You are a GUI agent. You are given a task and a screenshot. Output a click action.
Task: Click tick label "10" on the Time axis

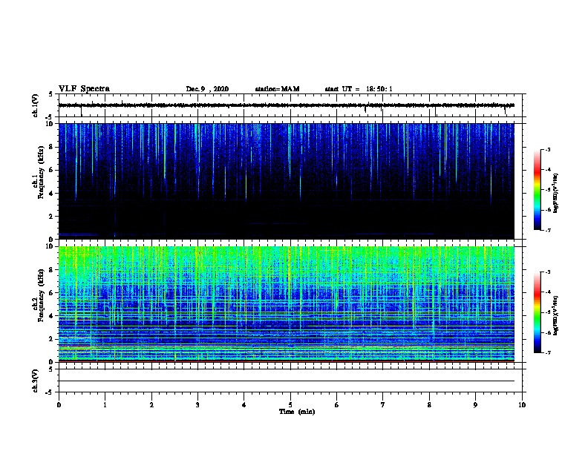(522, 405)
